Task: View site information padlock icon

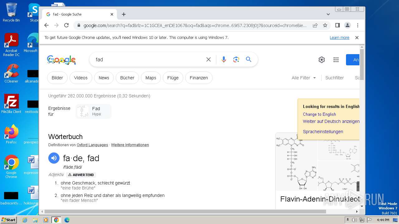Action: coord(79,25)
